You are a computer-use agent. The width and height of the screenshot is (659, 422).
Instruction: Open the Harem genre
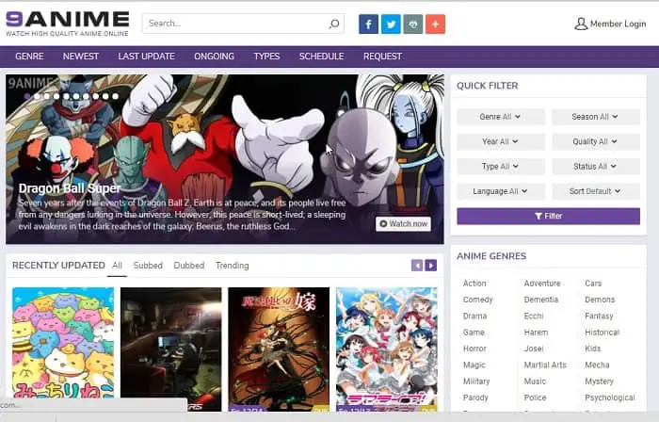point(536,333)
